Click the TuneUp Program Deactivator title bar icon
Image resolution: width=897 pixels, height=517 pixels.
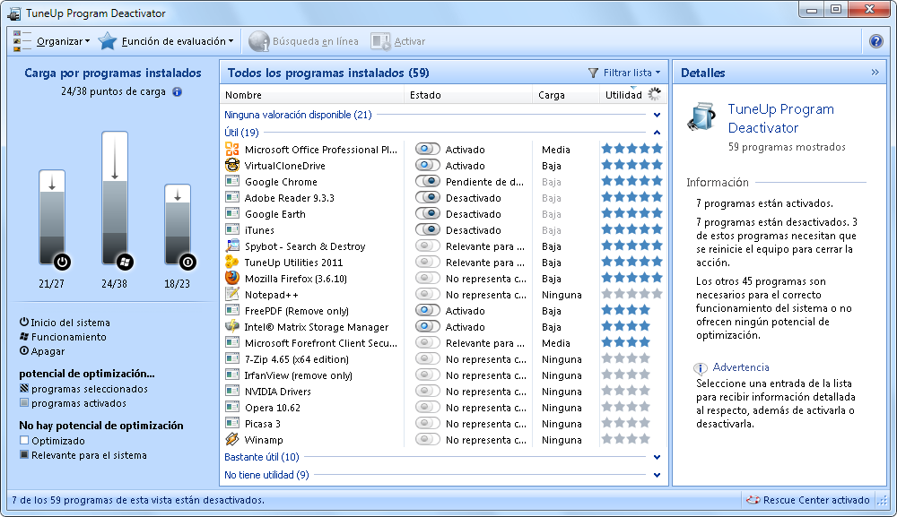tap(14, 13)
